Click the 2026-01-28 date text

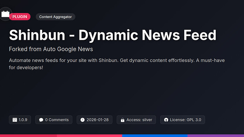coord(98,120)
